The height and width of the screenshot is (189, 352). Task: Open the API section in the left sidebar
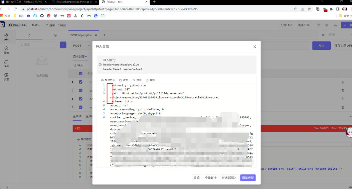pyautogui.click(x=6, y=37)
